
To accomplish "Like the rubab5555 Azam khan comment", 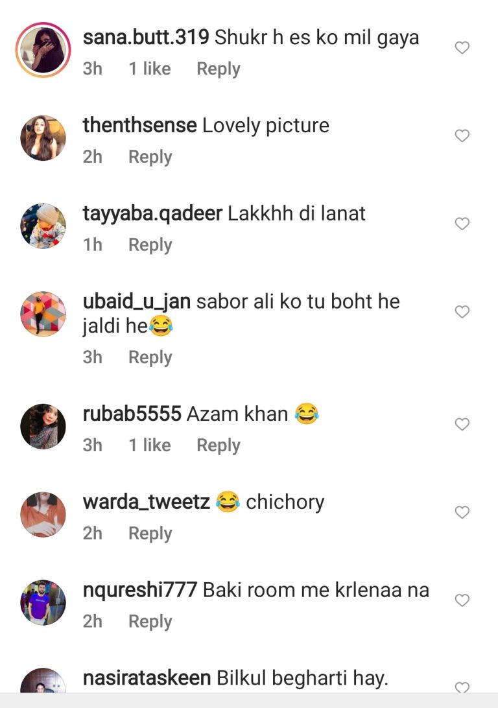I will point(462,424).
